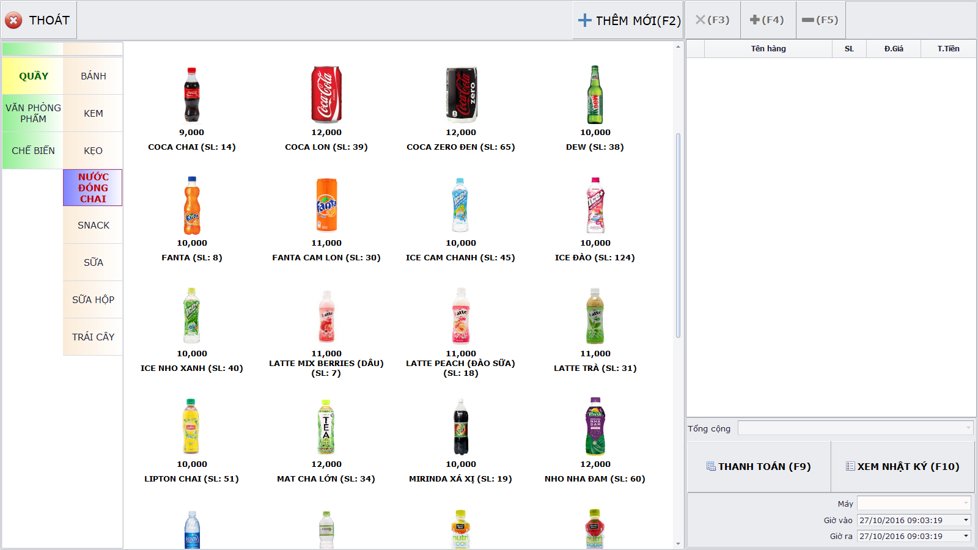978x550 pixels.
Task: Expand the Máy combo box
Action: [966, 503]
